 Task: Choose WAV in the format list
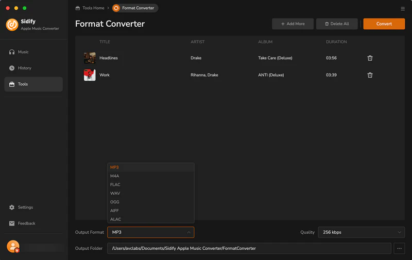coord(151,193)
